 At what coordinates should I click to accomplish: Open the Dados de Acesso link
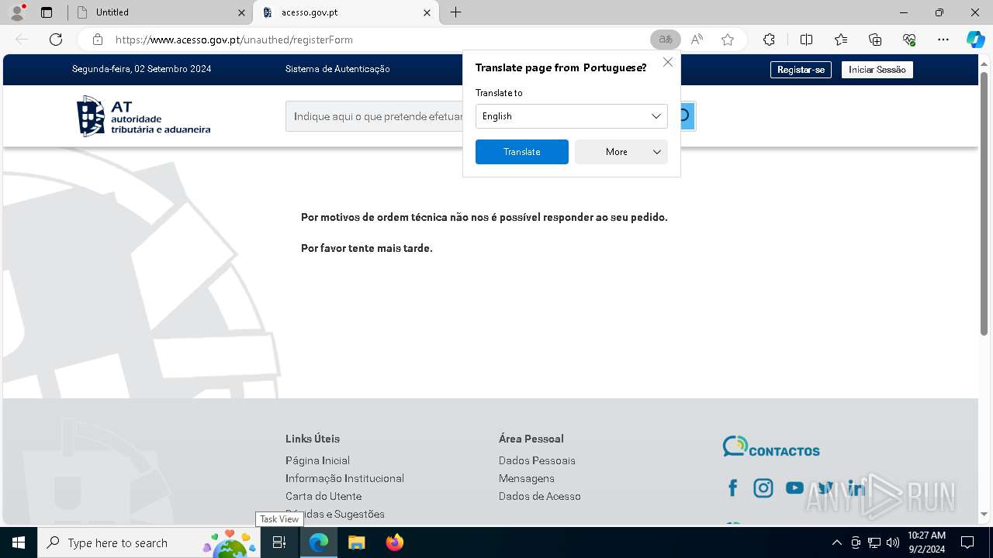pyautogui.click(x=540, y=496)
